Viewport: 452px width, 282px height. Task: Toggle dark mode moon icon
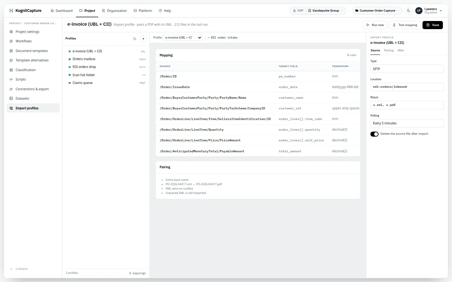(x=408, y=11)
